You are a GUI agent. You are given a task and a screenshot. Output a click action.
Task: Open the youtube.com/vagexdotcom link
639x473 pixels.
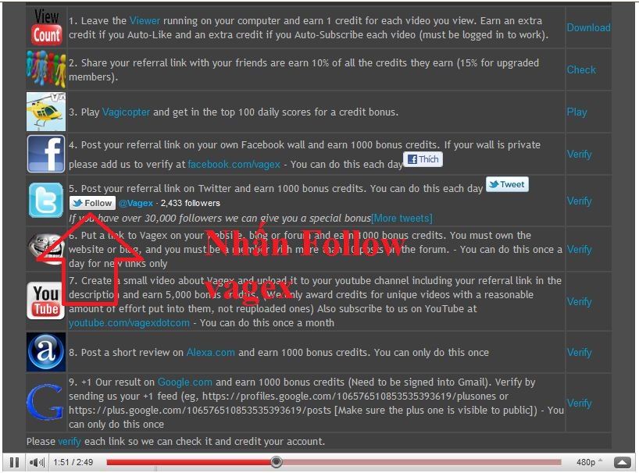pyautogui.click(x=129, y=323)
